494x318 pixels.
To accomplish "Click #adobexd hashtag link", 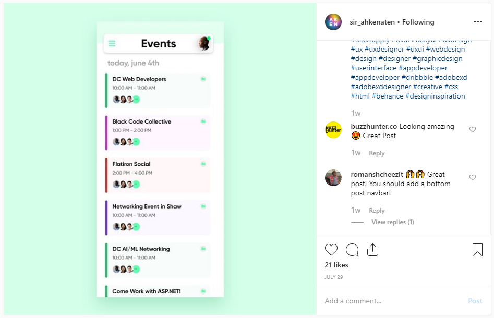I will [x=451, y=77].
